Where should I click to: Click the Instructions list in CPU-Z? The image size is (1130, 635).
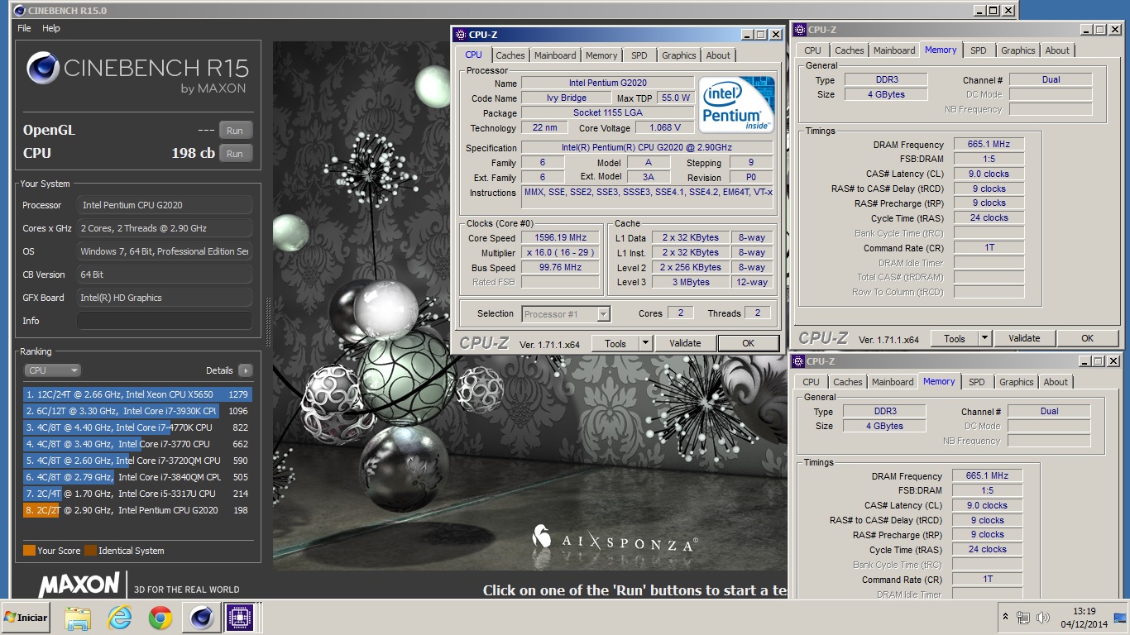(648, 197)
